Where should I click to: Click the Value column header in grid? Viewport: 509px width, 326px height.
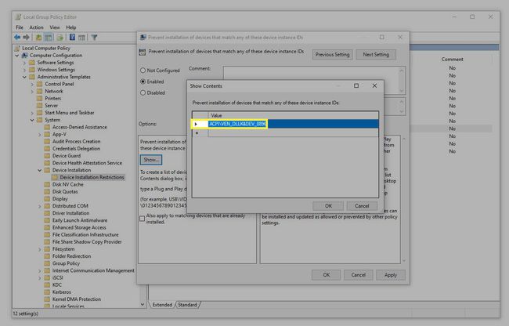pyautogui.click(x=293, y=115)
